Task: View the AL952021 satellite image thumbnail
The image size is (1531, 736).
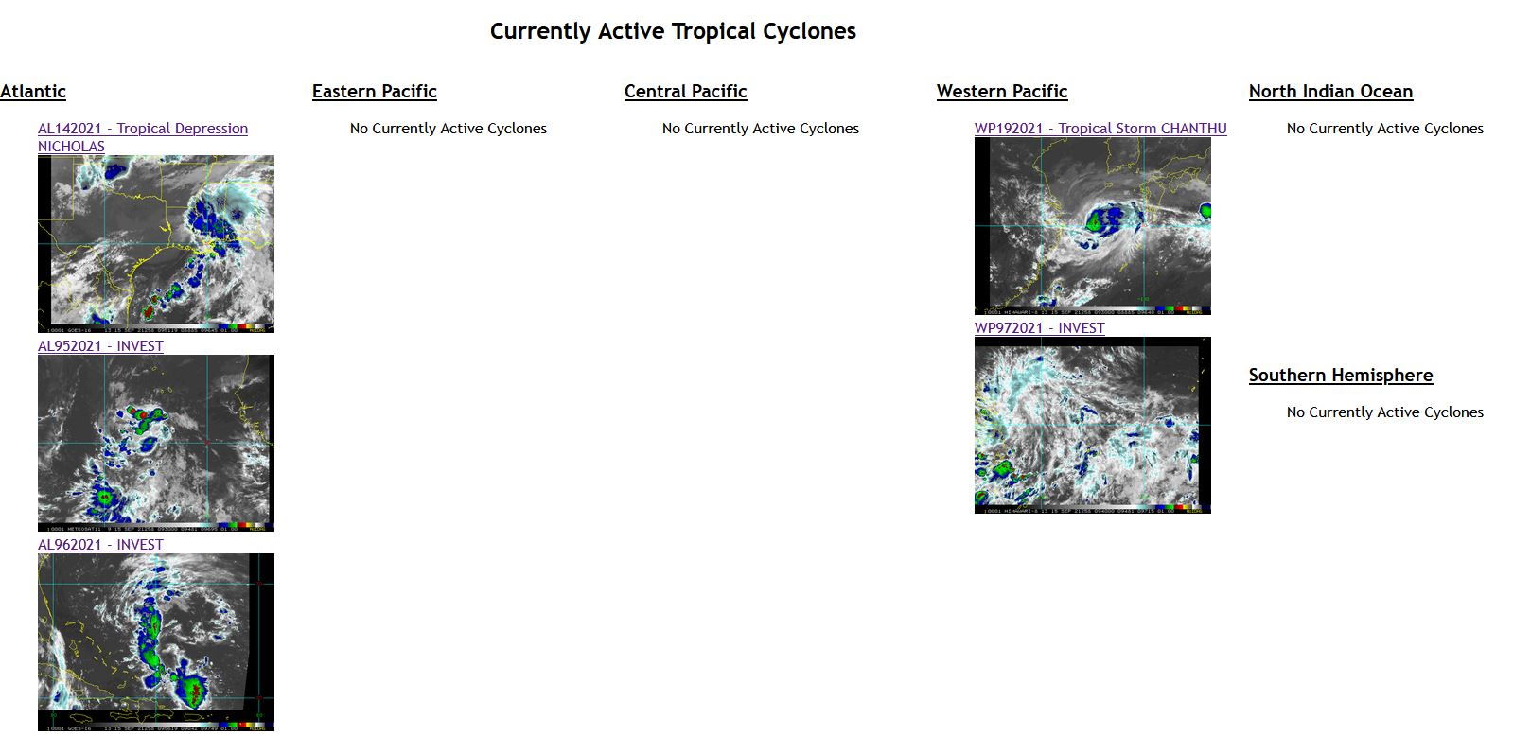Action: 156,443
